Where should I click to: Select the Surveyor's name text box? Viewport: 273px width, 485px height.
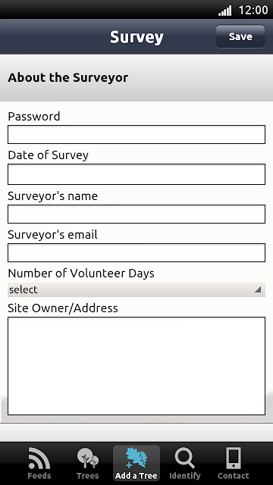(136, 214)
